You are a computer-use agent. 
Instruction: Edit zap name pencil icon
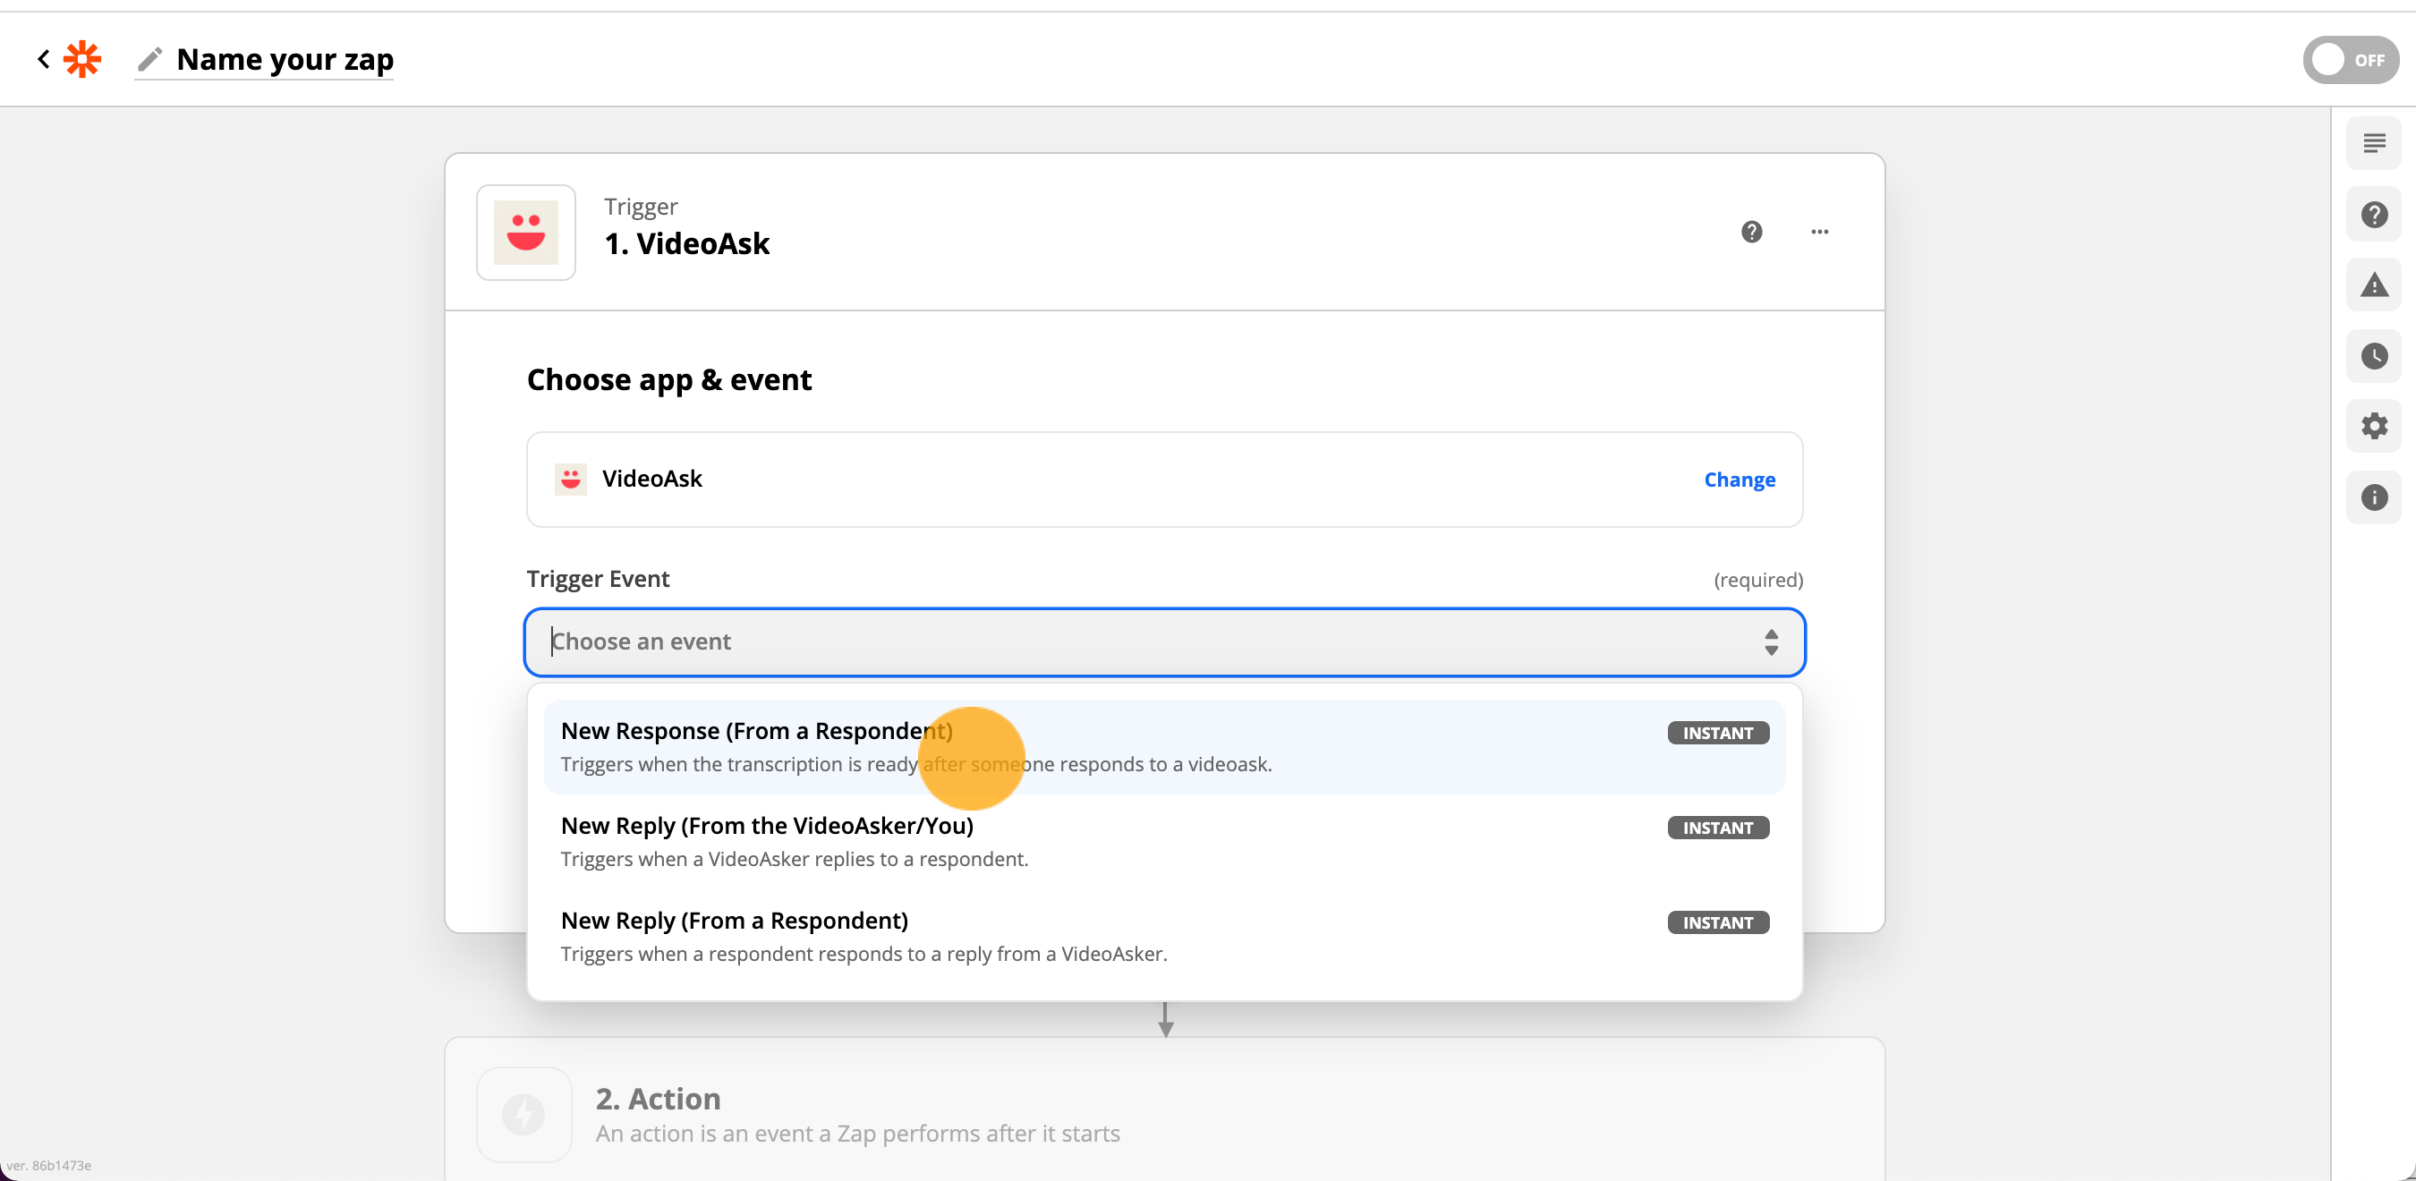coord(150,59)
